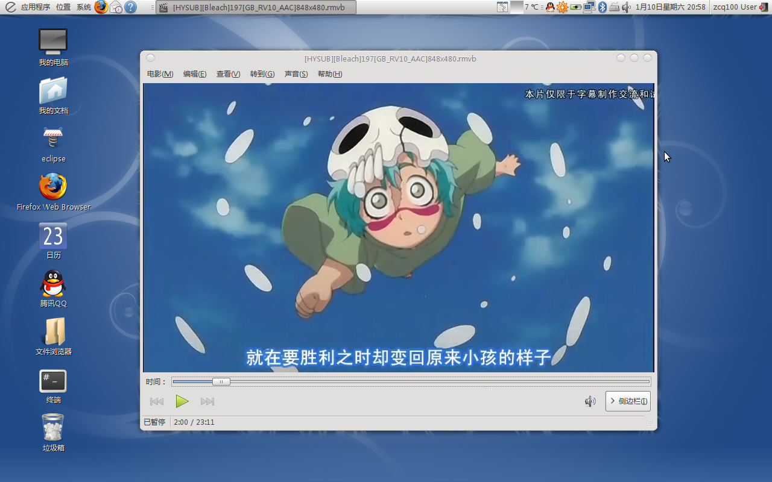Click the mail launcher in top panel
Viewport: 772px width, 482px height.
coord(116,7)
